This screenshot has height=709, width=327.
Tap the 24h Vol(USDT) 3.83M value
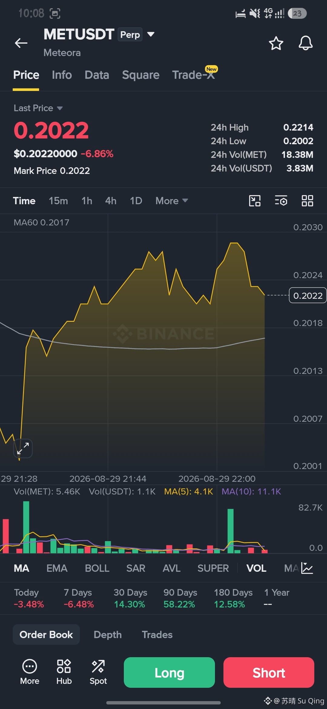pyautogui.click(x=300, y=168)
